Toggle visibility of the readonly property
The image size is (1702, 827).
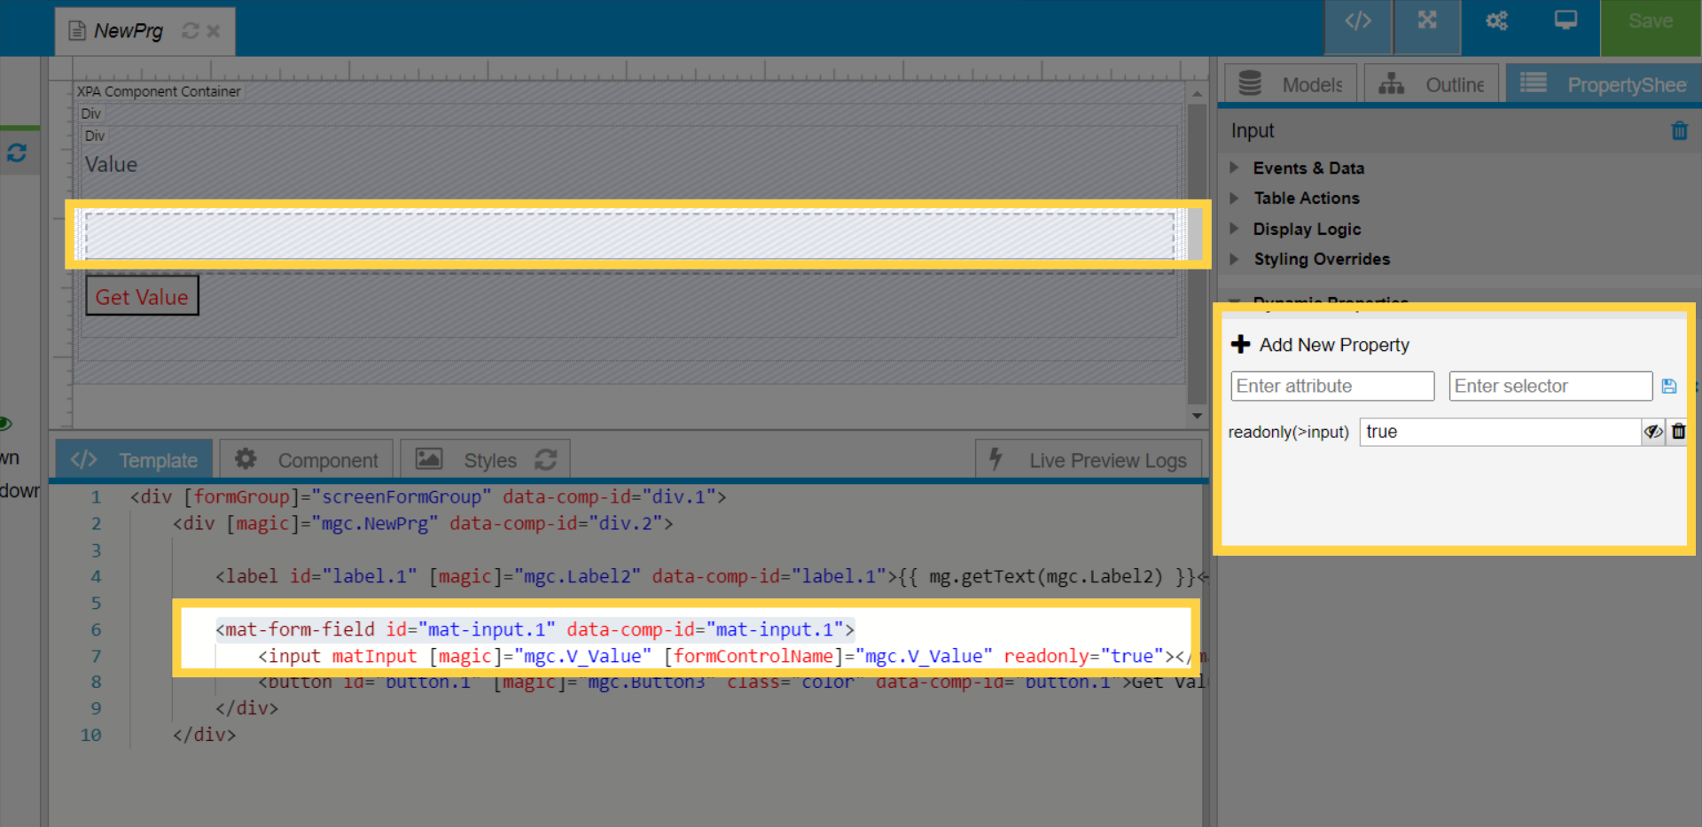[x=1653, y=432]
